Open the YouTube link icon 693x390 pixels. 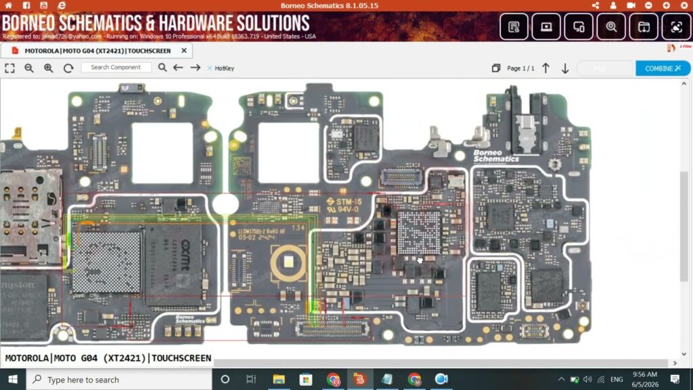tap(44, 5)
